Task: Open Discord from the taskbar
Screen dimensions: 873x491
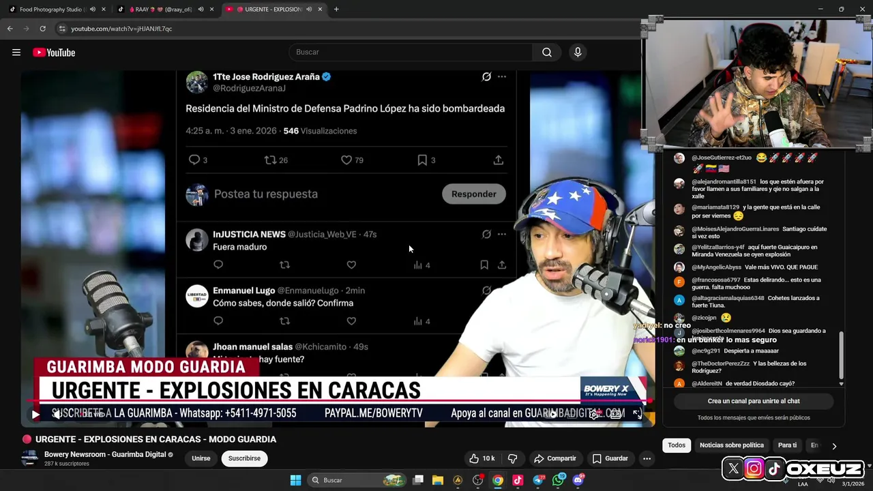Action: pyautogui.click(x=578, y=480)
